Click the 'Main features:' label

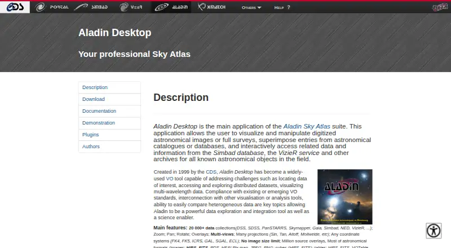tap(170, 228)
